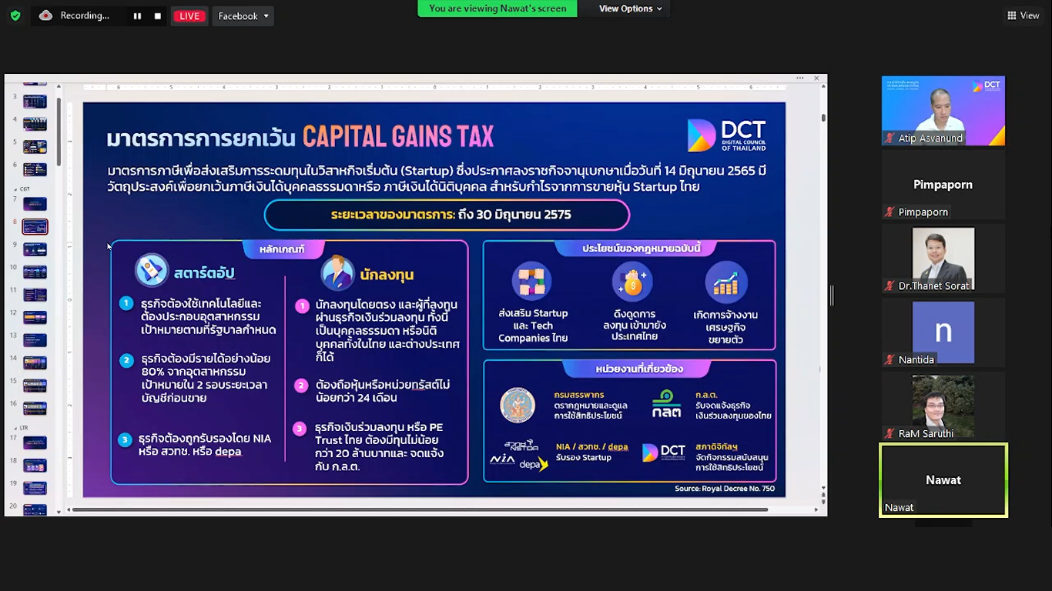Click the depa logo on slide
The height and width of the screenshot is (591, 1052).
pyautogui.click(x=533, y=464)
